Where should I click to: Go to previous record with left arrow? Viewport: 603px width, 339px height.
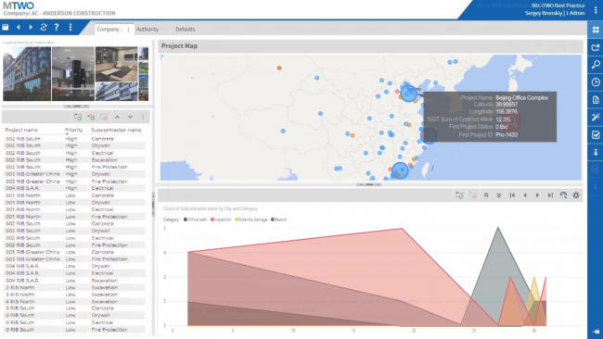click(18, 27)
